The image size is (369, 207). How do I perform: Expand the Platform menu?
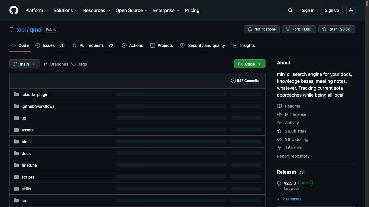click(x=37, y=10)
